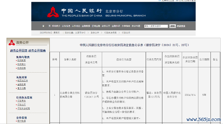The width and height of the screenshot is (223, 124).
Task: Click the red emblem beside 政务公开 sidebar title
Action: [12, 42]
